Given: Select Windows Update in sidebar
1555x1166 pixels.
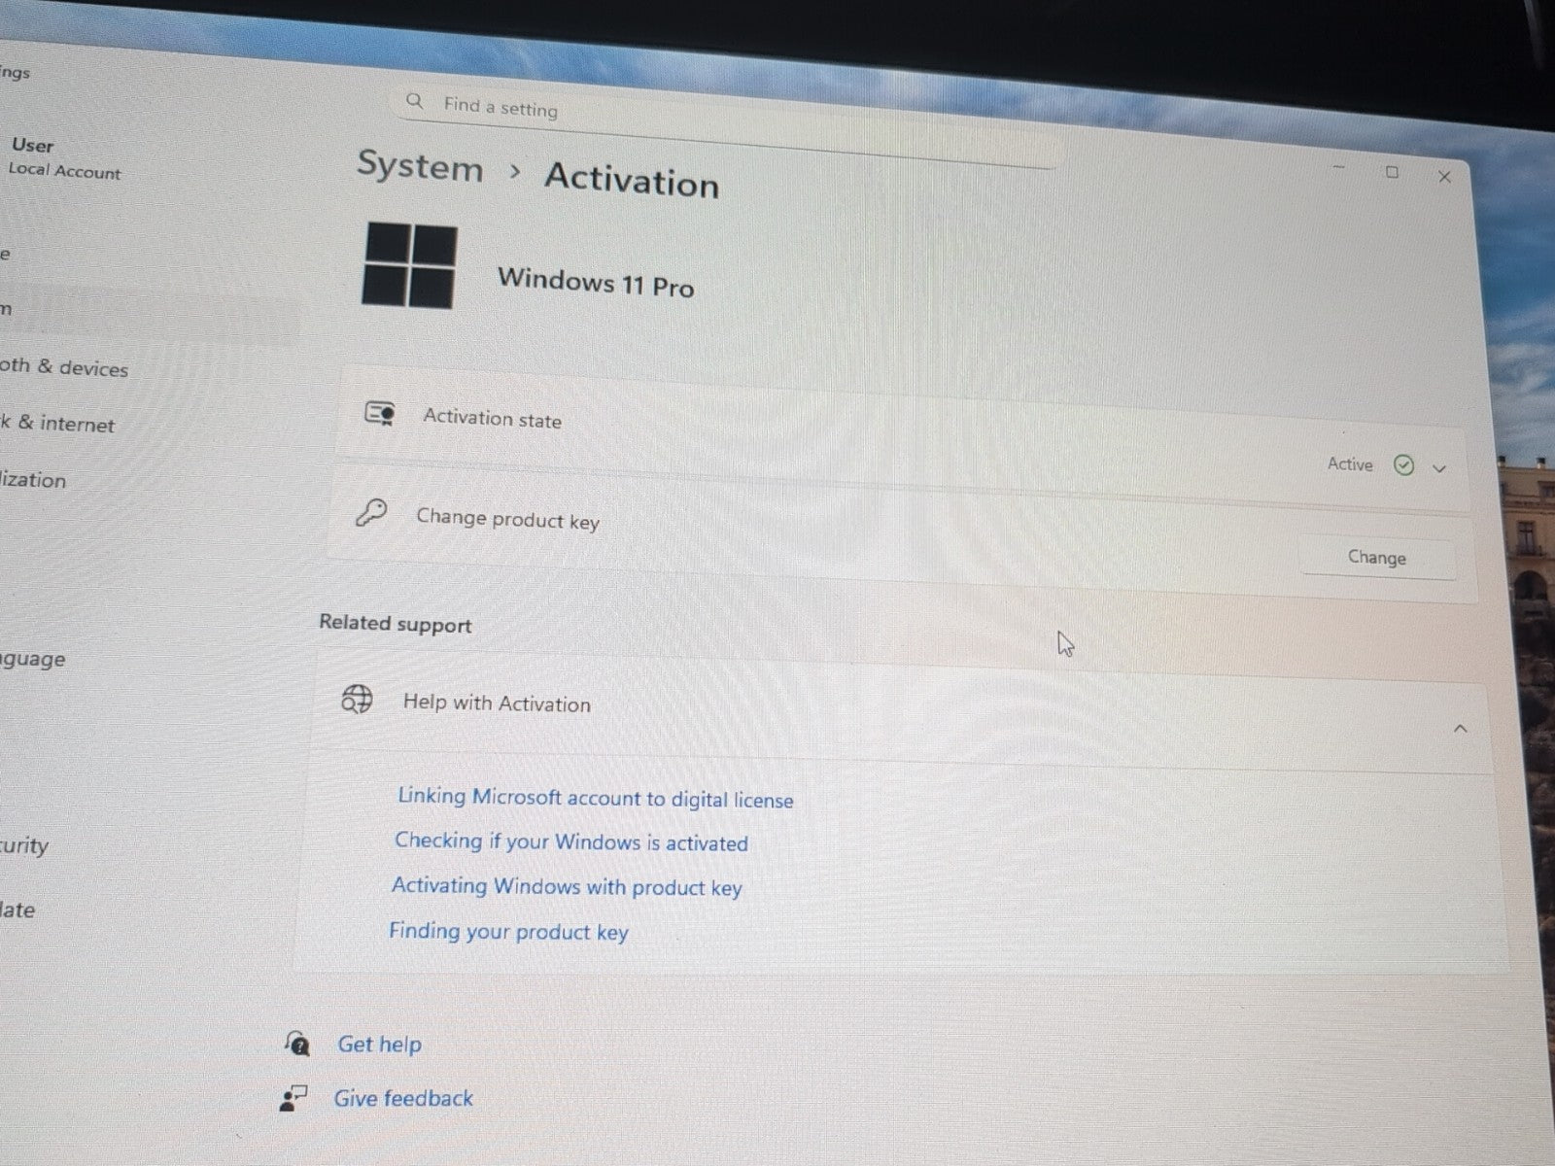Looking at the screenshot, I should point(17,910).
